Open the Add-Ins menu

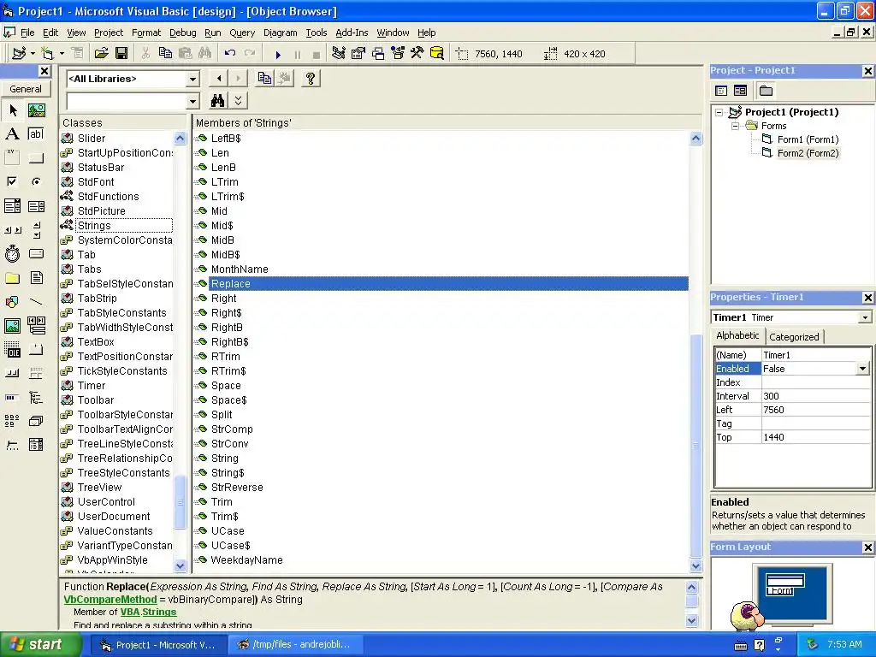point(352,33)
